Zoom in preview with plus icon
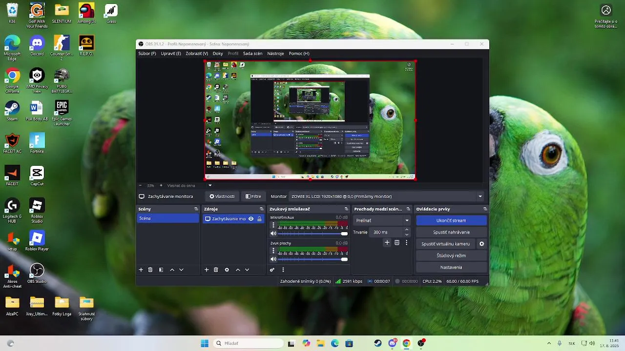This screenshot has height=351, width=625. (161, 185)
